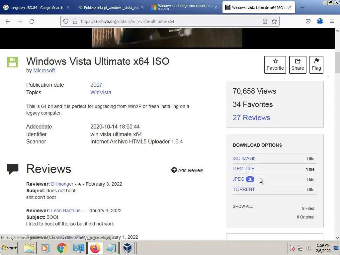
Task: Open the ITEM TILE download option
Action: coord(243,169)
